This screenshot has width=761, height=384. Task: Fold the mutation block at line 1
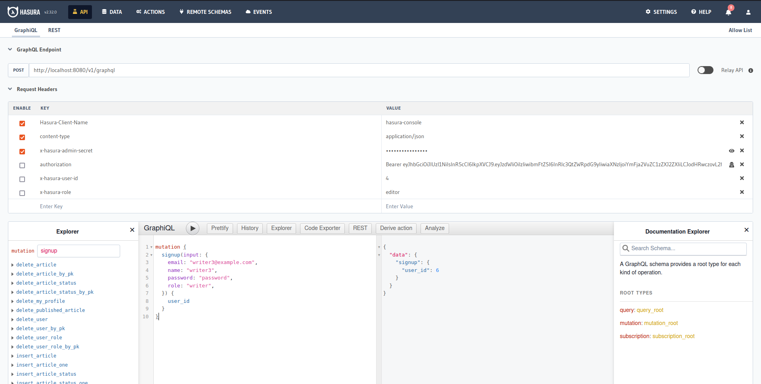151,247
